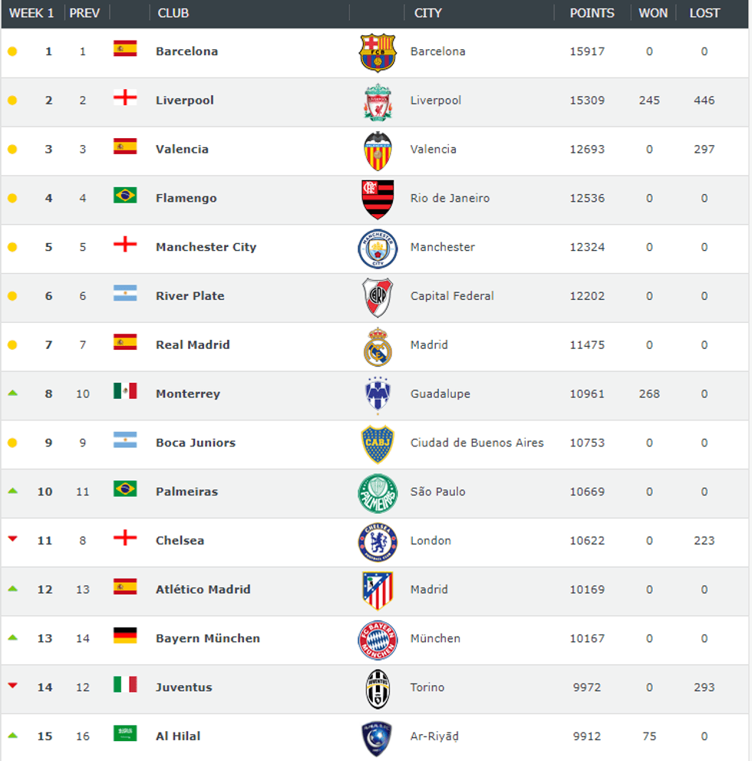Sort table by POINTS column header
Viewport: 752px width, 761px height.
(x=592, y=13)
